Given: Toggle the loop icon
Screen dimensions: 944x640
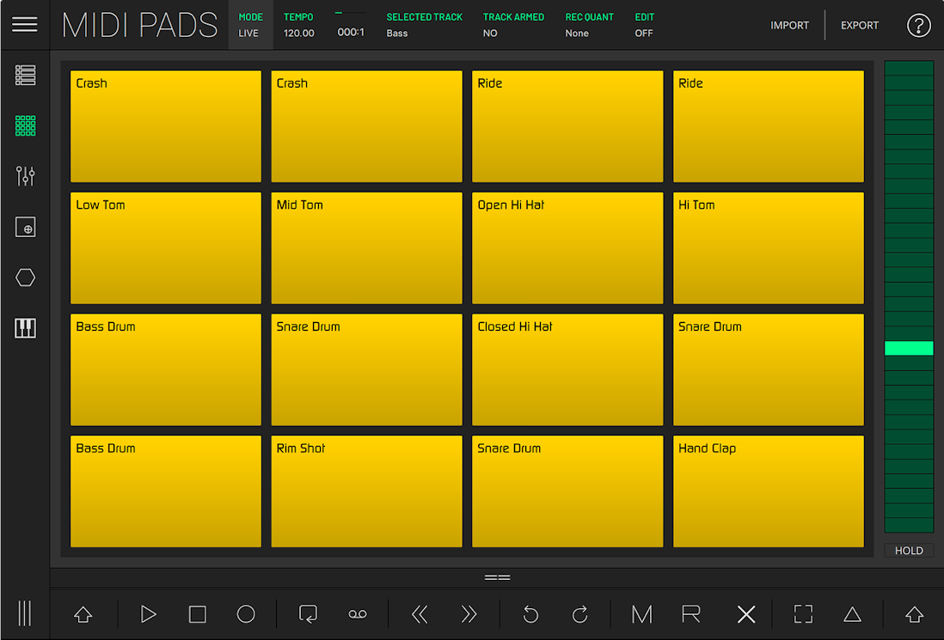Looking at the screenshot, I should point(309,614).
